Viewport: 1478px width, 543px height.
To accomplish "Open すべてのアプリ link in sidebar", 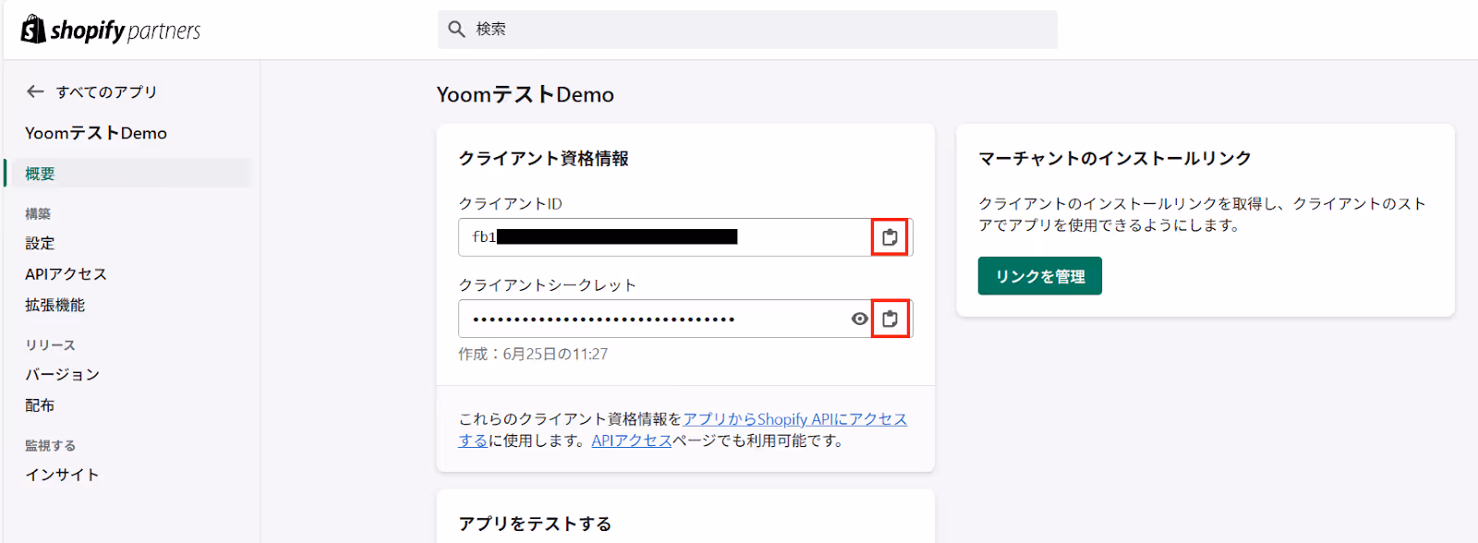I will point(106,91).
